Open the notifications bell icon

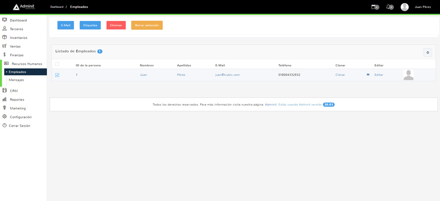tap(389, 7)
